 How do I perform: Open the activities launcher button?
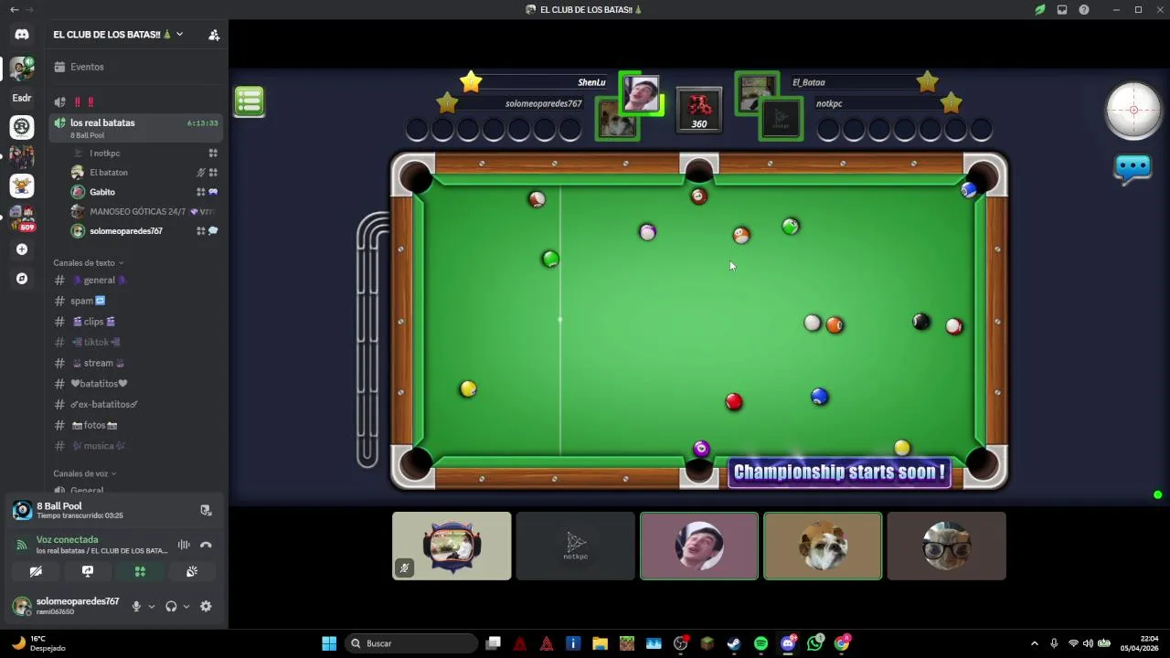tap(140, 571)
